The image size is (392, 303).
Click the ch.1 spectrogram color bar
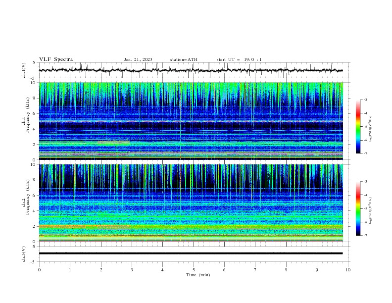tap(358, 127)
